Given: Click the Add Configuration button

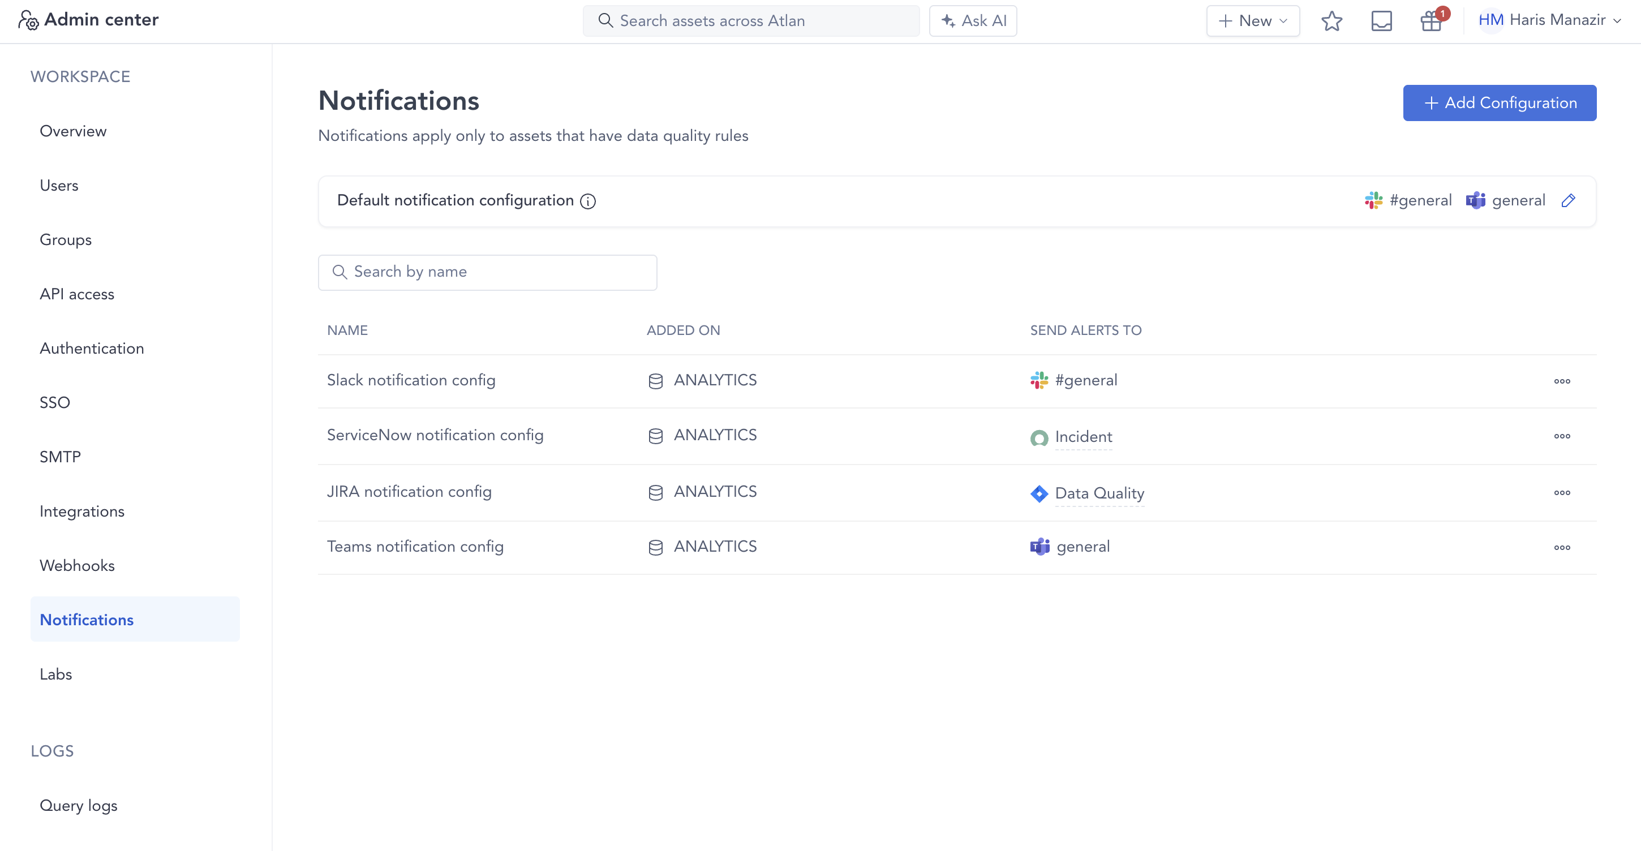Looking at the screenshot, I should [1500, 102].
